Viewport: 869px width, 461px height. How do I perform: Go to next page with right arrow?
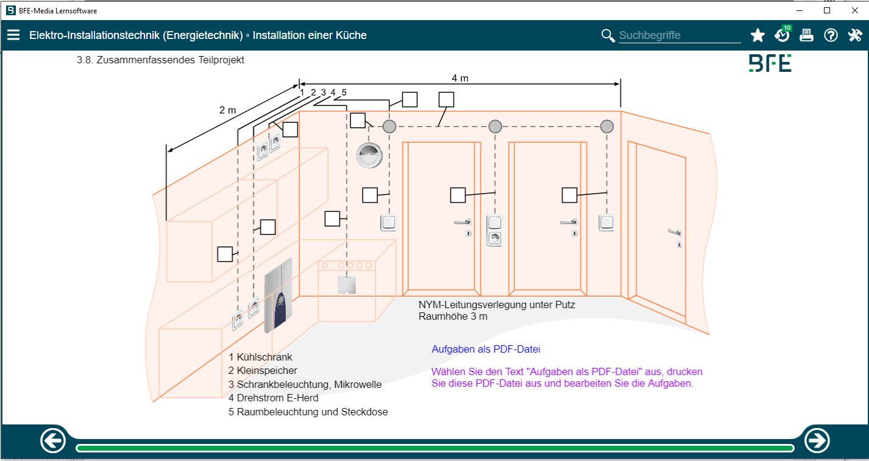pyautogui.click(x=817, y=440)
